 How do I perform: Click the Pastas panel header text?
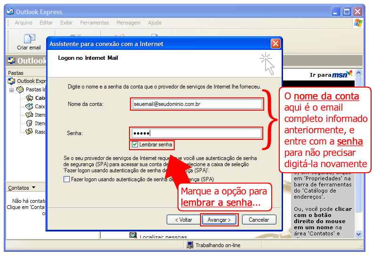(x=16, y=73)
